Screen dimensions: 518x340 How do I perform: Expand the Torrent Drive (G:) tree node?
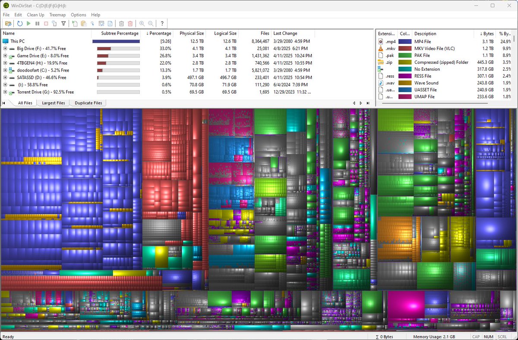(x=5, y=92)
